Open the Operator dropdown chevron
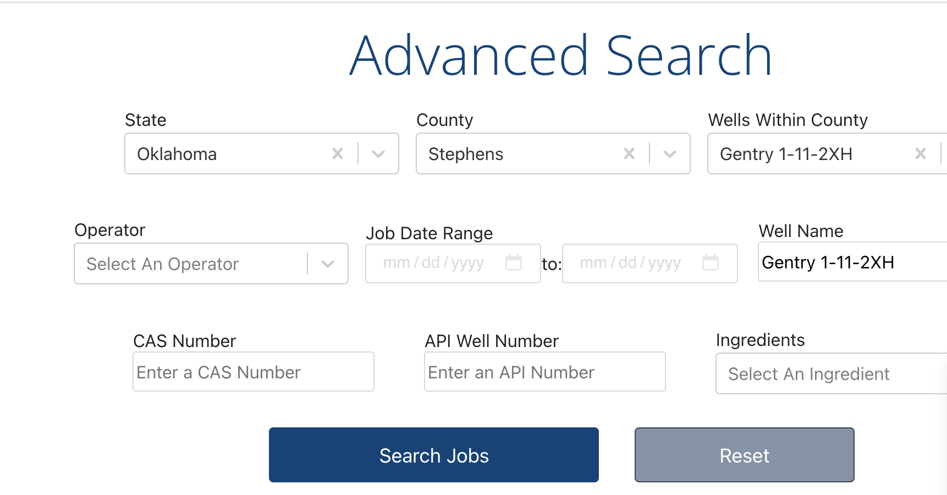This screenshot has width=947, height=495. coord(328,264)
